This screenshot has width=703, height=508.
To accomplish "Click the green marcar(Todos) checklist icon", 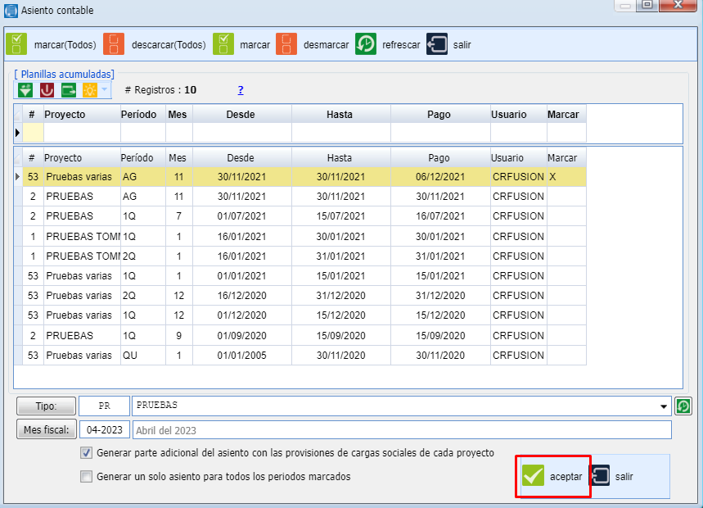I will pos(16,44).
